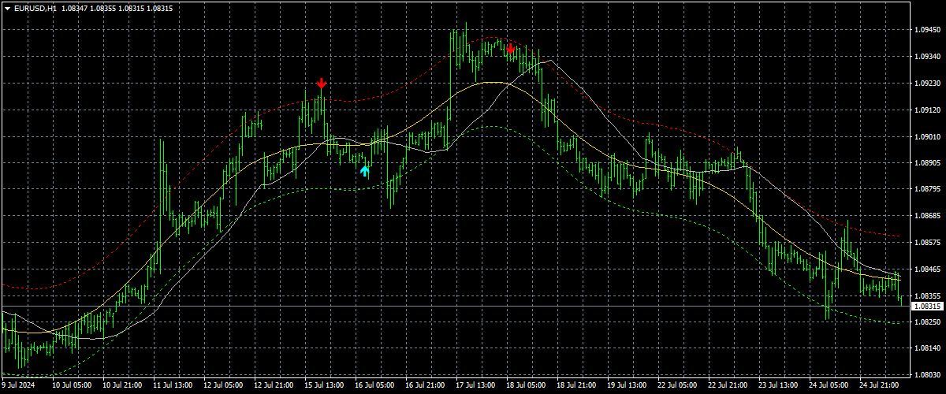946x394 pixels.
Task: Click the 19 Jul 13:00 time label
Action: [x=628, y=386]
